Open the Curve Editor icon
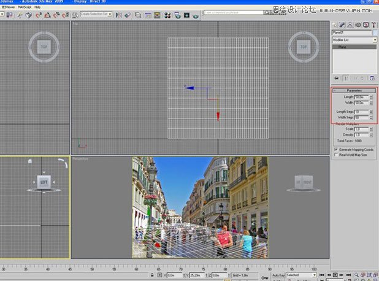This screenshot has width=379, height=281. pyautogui.click(x=148, y=15)
